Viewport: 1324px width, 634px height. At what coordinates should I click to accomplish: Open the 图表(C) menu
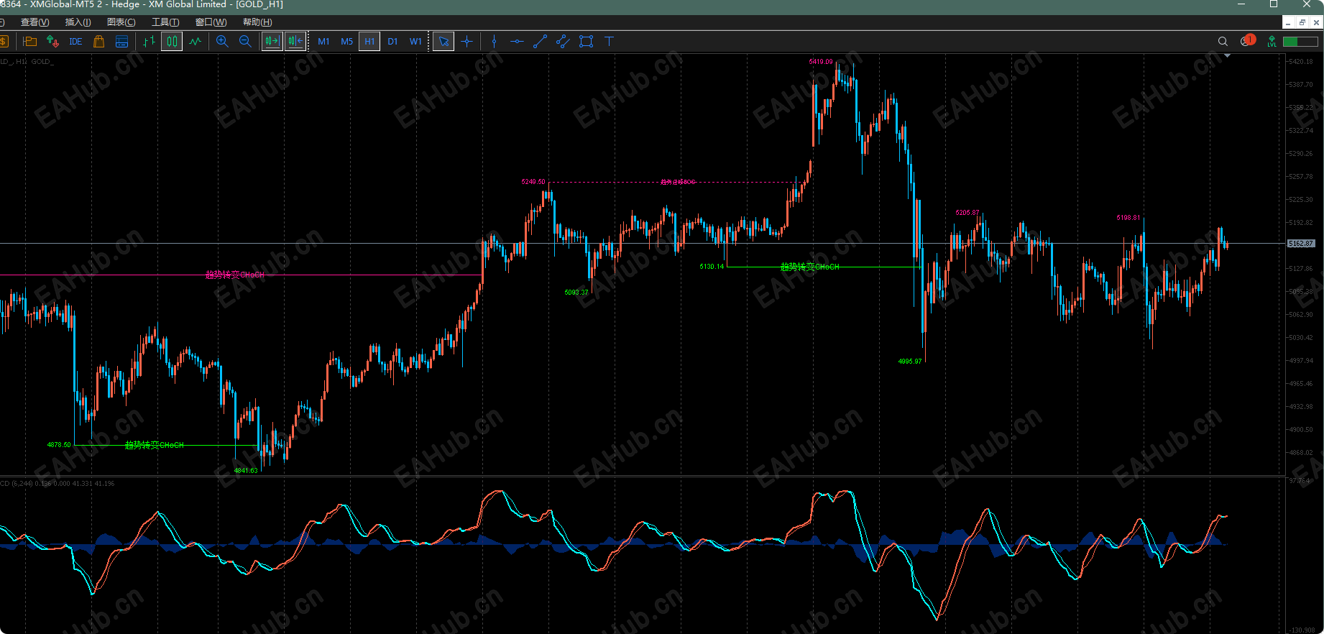121,22
